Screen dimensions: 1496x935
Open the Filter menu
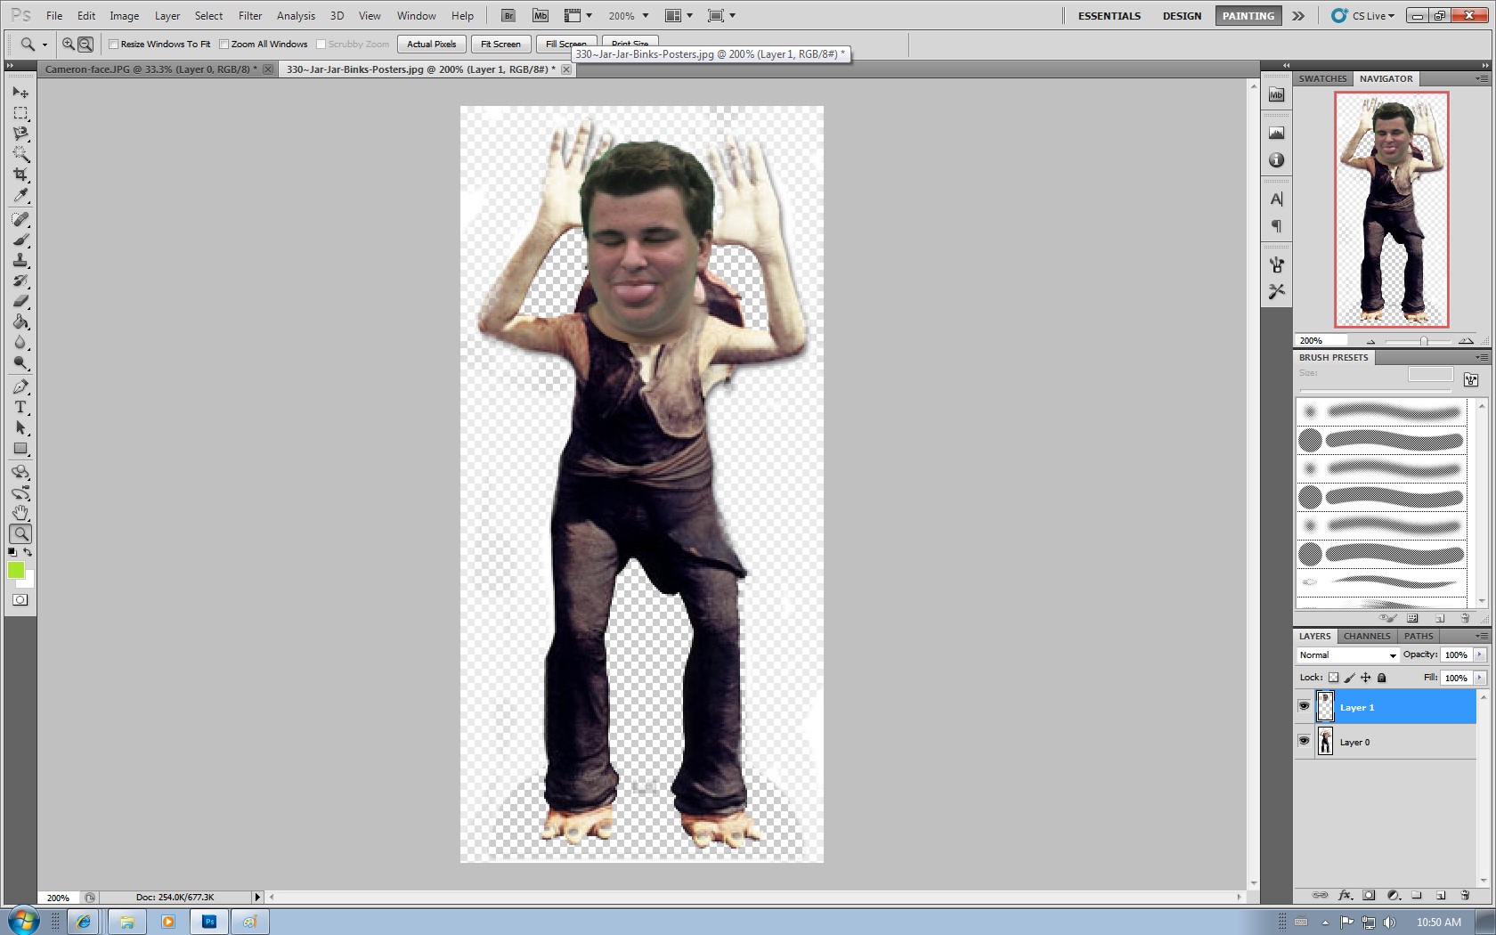click(x=250, y=16)
